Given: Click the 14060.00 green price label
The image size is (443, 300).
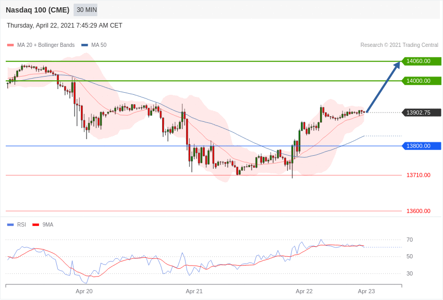Looking at the screenshot, I should (x=421, y=61).
